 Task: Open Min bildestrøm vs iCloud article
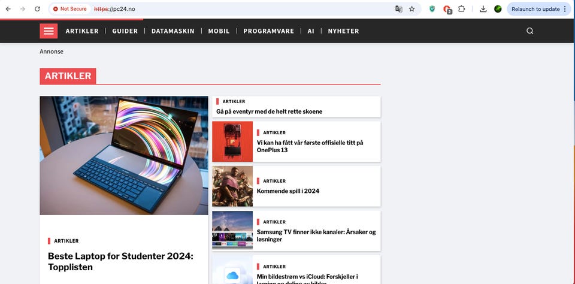307,280
